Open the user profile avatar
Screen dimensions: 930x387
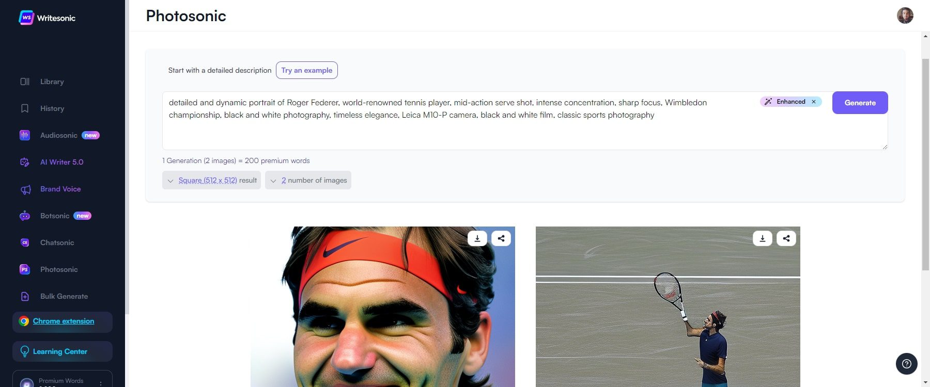[905, 15]
